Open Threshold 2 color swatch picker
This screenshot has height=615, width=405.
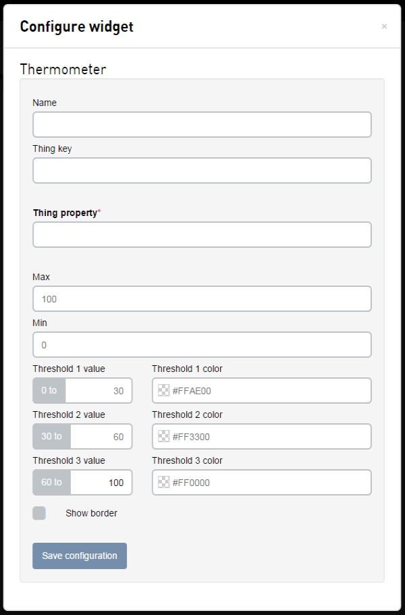click(163, 437)
